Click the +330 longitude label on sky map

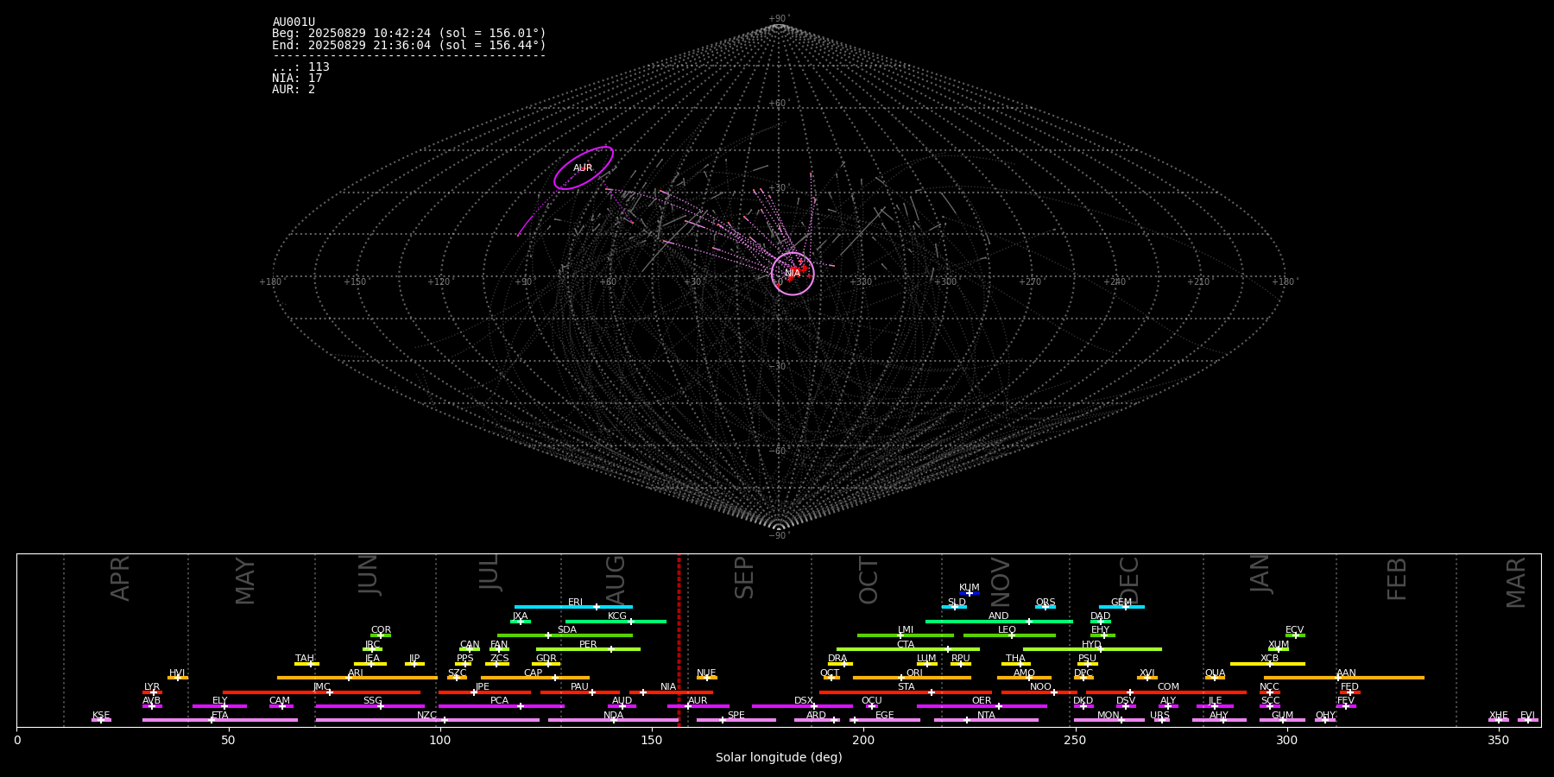[861, 281]
